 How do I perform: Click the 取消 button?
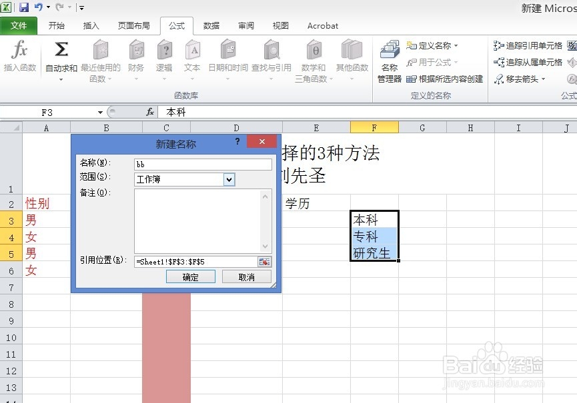coord(247,276)
